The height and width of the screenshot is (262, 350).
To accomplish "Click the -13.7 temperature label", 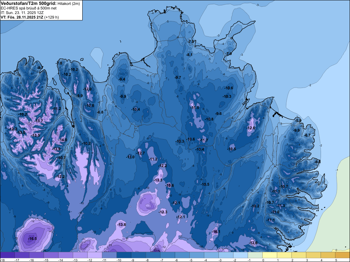I will point(38,121).
